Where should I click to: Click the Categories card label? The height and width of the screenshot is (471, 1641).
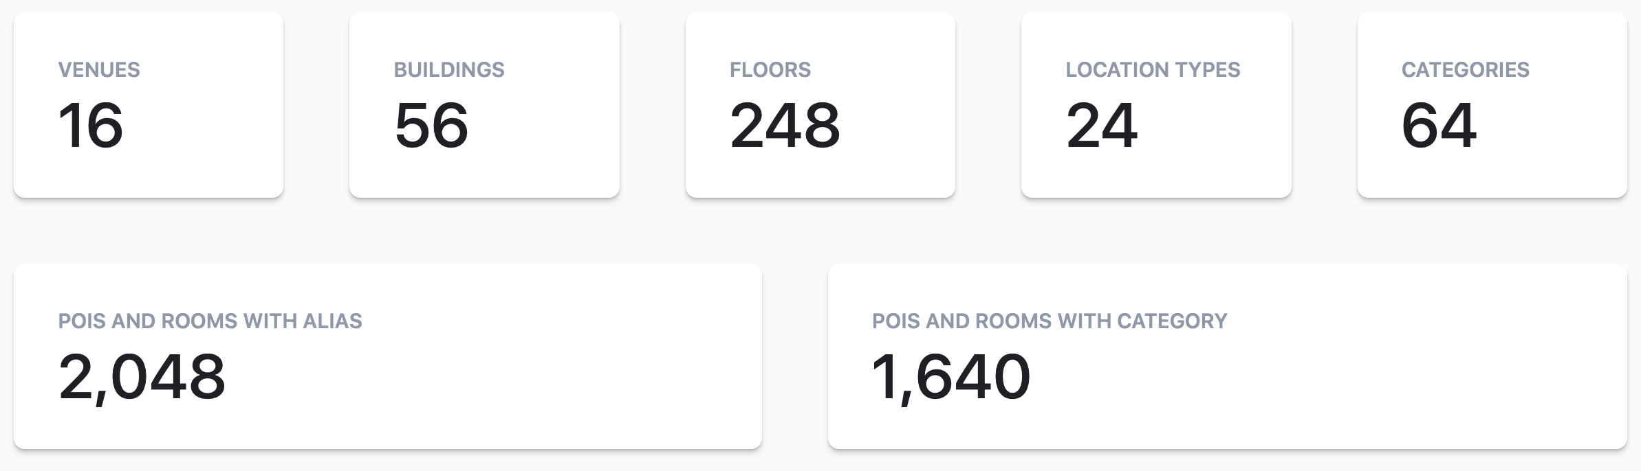point(1466,69)
